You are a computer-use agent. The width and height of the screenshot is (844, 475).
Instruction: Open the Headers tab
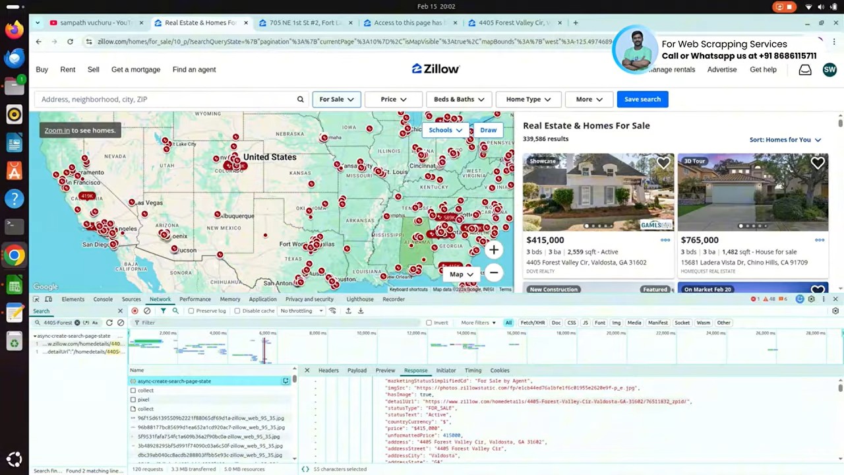328,371
